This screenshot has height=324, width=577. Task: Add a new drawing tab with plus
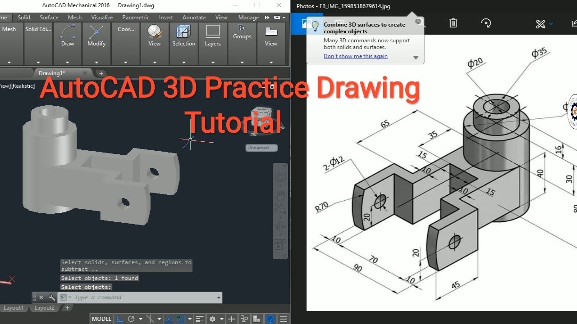coord(101,73)
